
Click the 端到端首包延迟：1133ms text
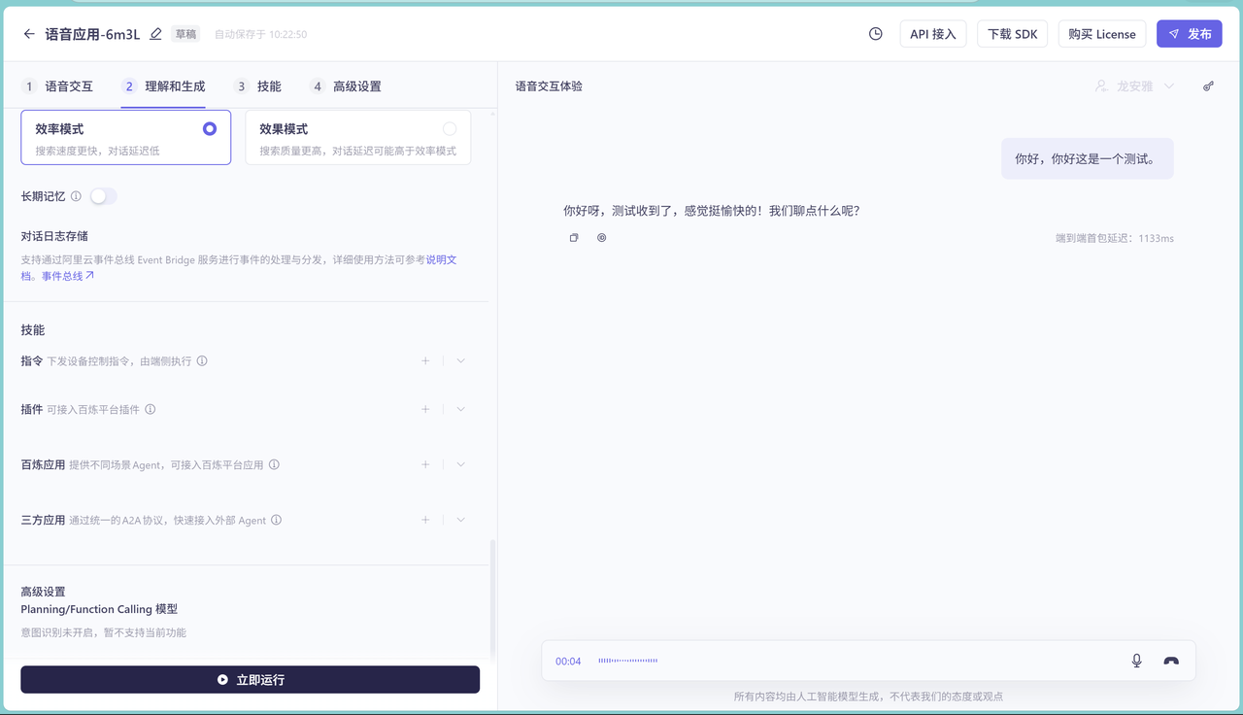[1115, 238]
